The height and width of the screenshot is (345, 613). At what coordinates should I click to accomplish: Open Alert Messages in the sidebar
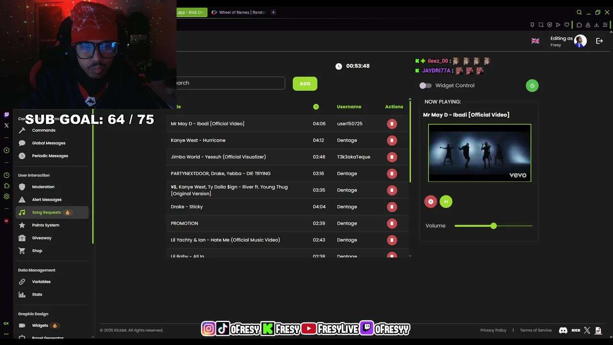click(x=46, y=200)
